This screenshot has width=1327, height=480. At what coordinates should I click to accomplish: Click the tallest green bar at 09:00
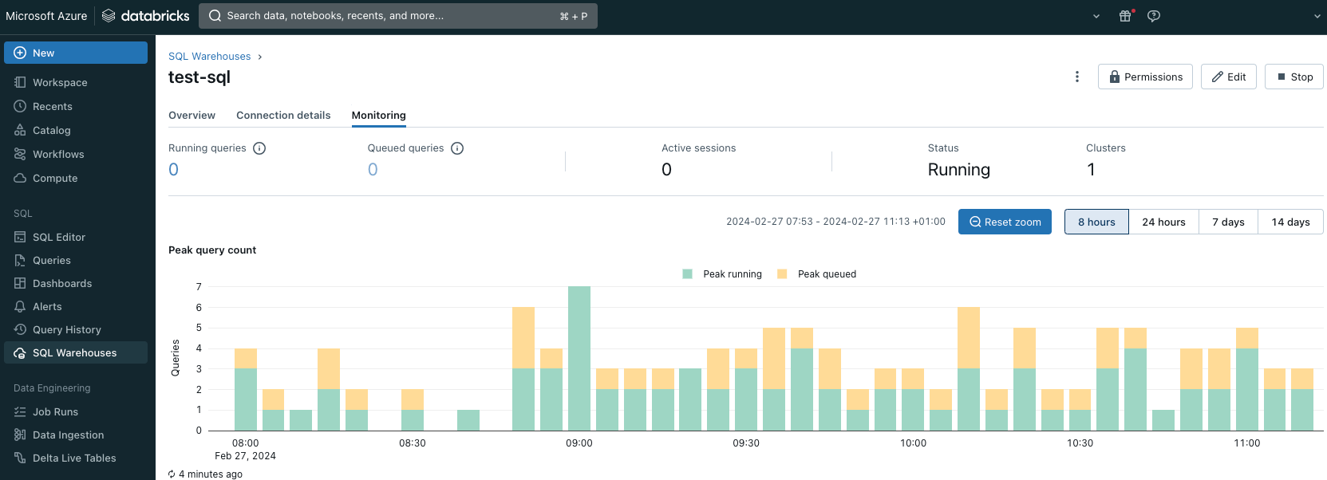coord(579,358)
